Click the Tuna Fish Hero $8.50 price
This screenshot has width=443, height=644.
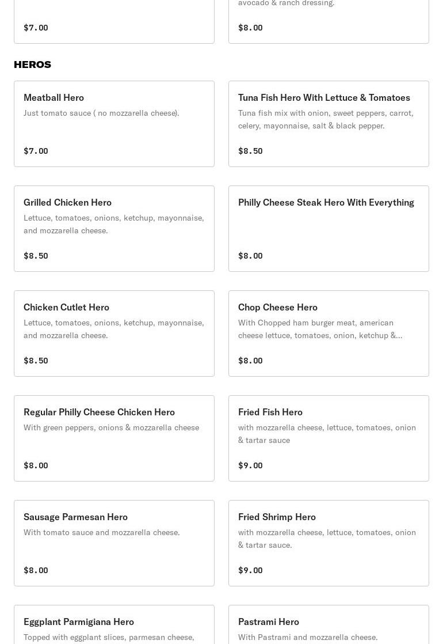coord(250,151)
